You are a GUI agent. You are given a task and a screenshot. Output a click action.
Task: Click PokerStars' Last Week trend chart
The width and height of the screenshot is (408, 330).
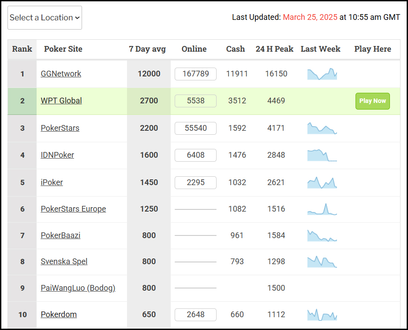[322, 129]
